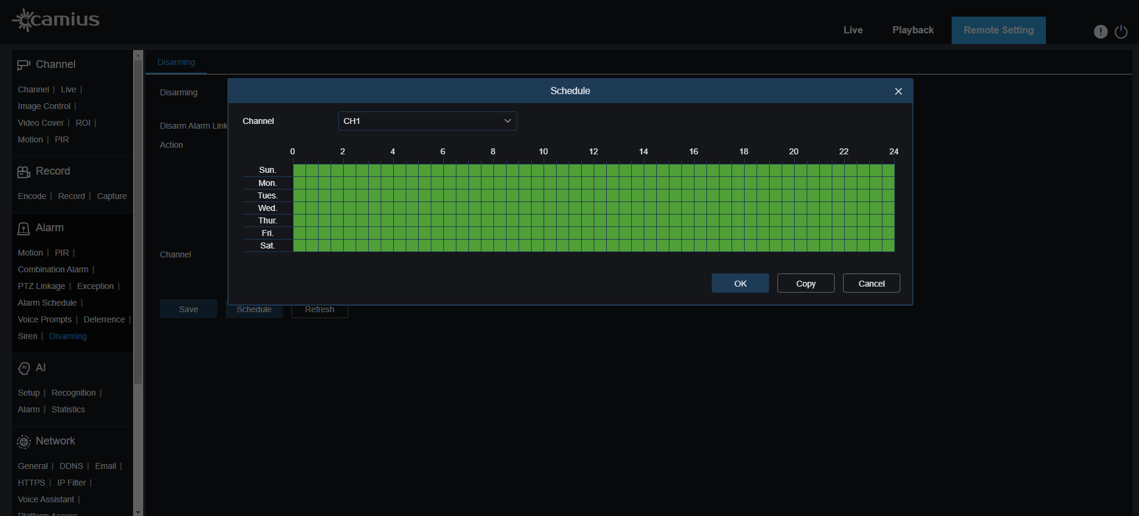Click the Alarm section bell icon
Screen dimensions: 1139x516
tap(23, 229)
